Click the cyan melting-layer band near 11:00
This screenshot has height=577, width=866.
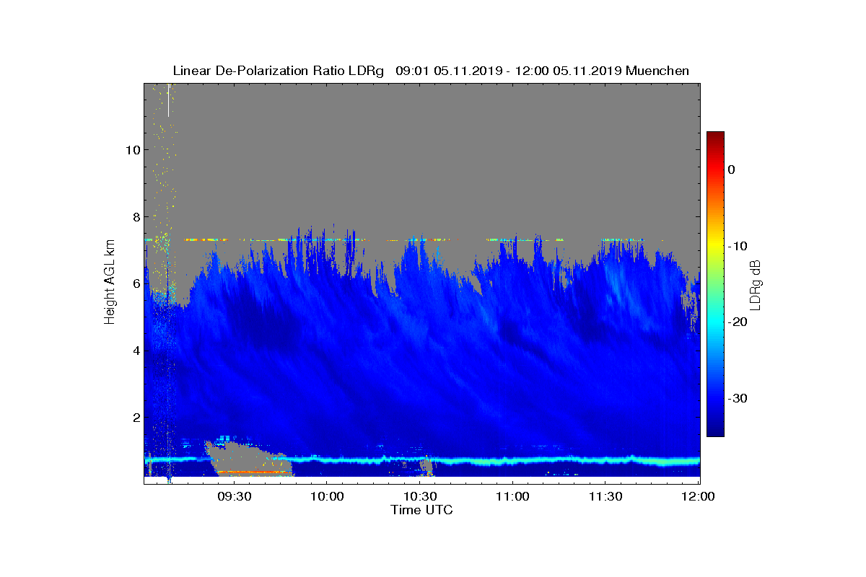pos(512,460)
